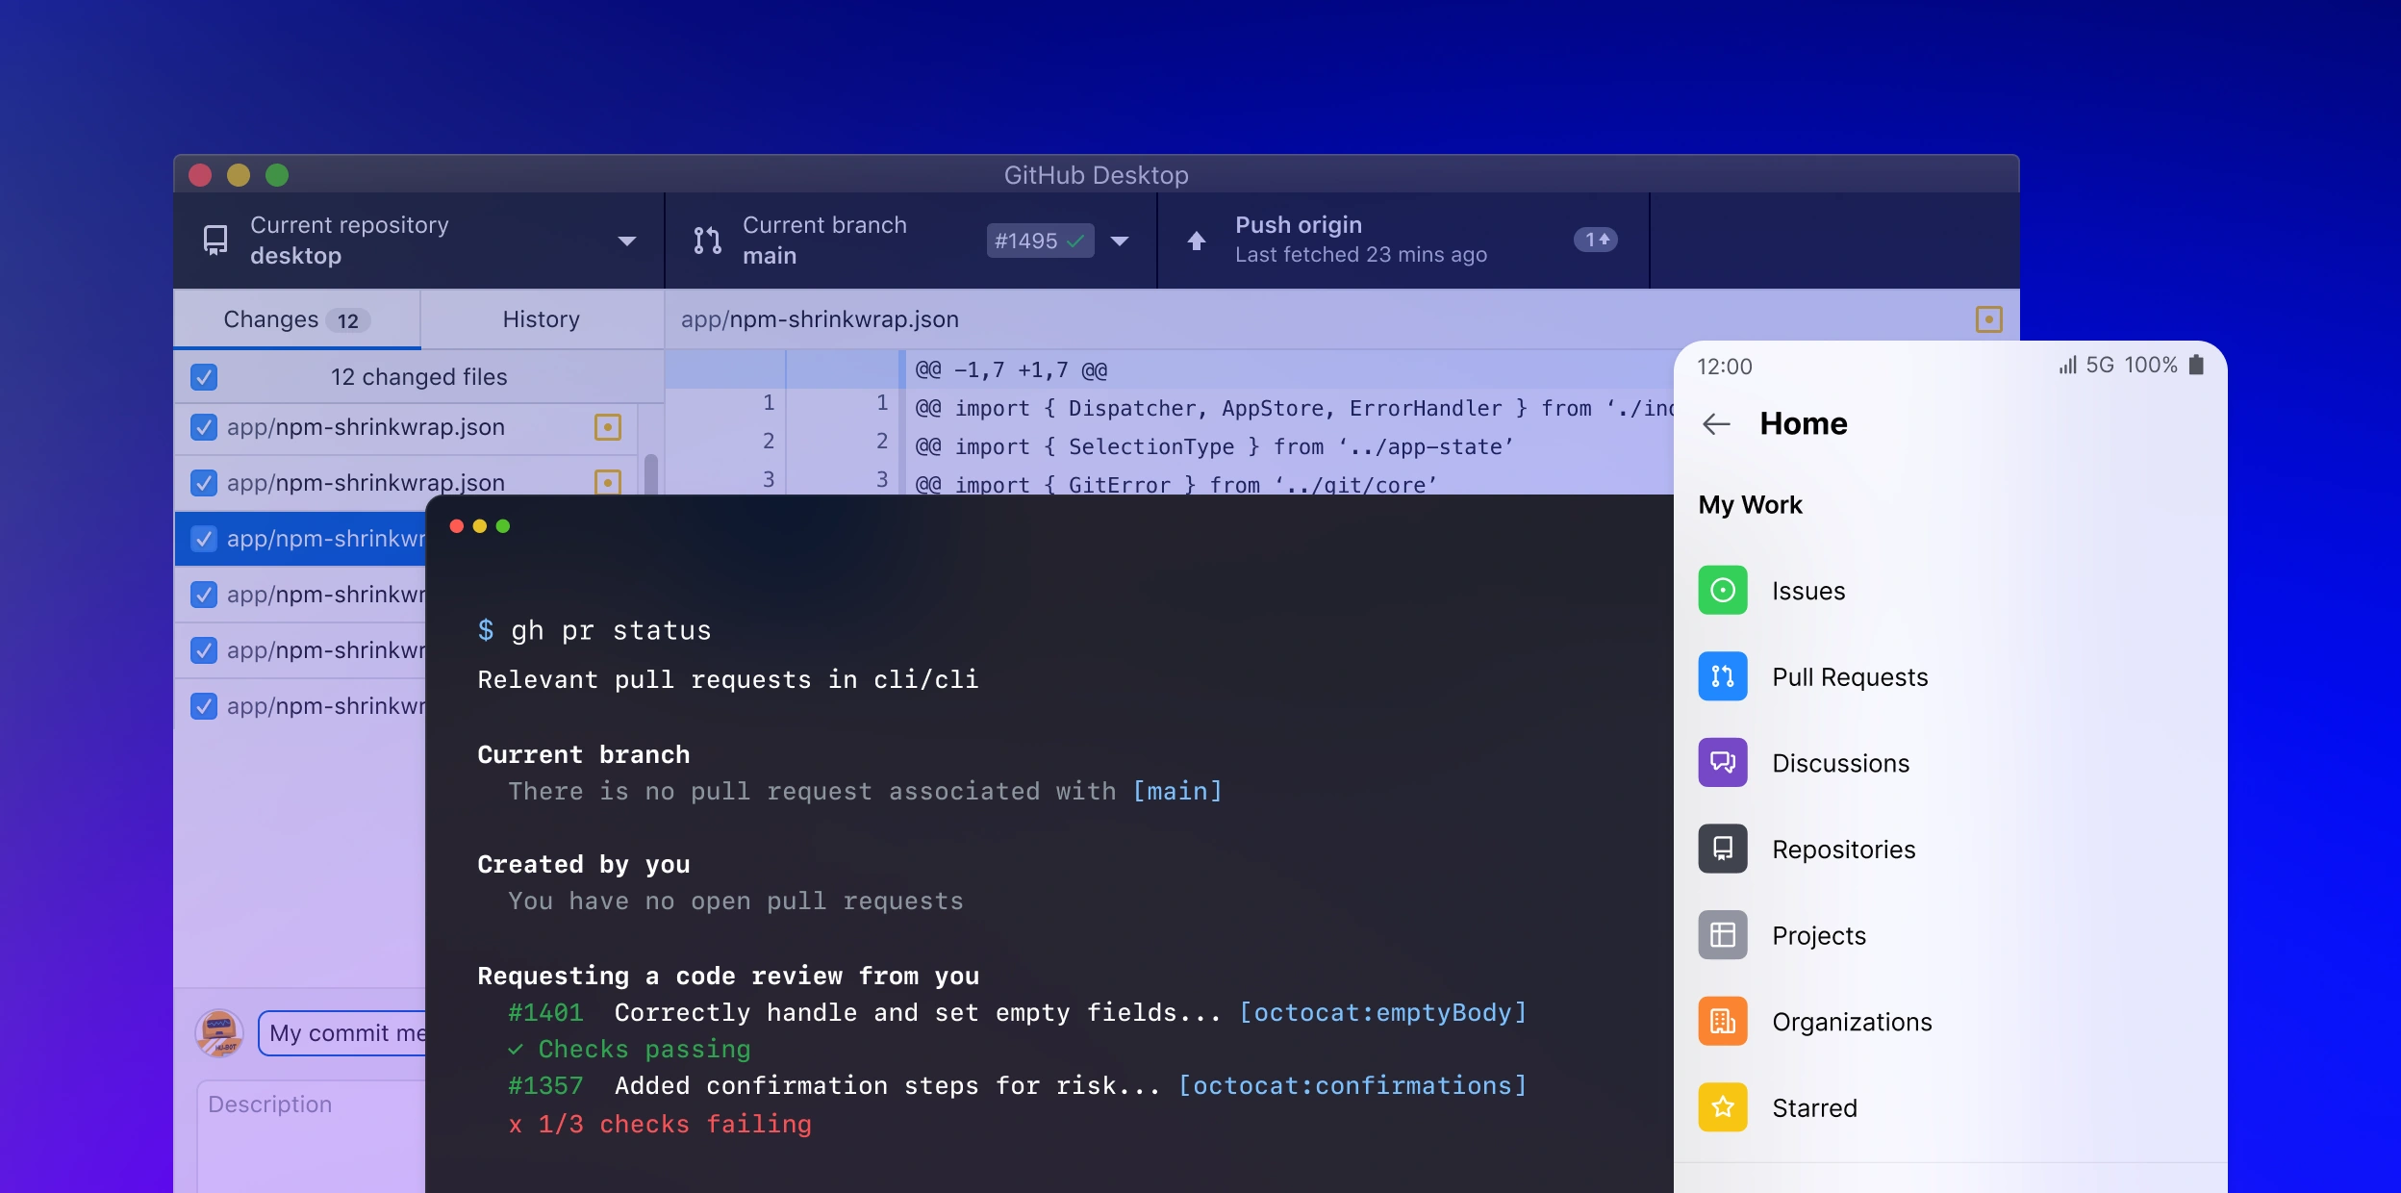Uncheck the first app/npm-shrinkwrap.json file
Image resolution: width=2401 pixels, height=1193 pixels.
[203, 427]
